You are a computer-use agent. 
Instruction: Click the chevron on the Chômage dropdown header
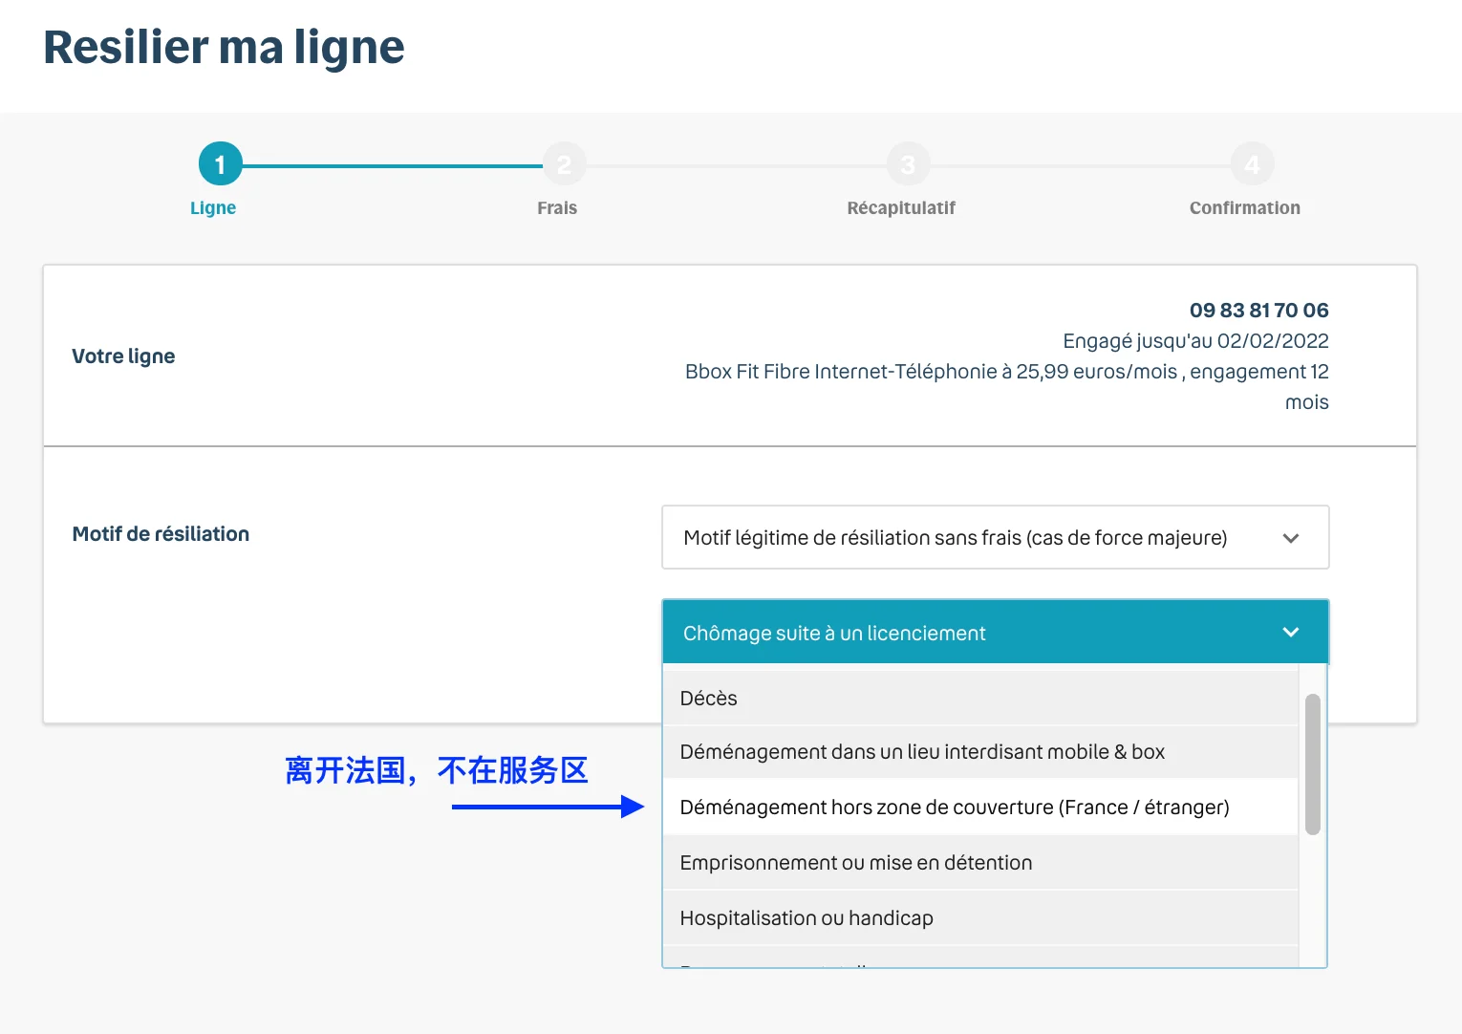(x=1291, y=632)
